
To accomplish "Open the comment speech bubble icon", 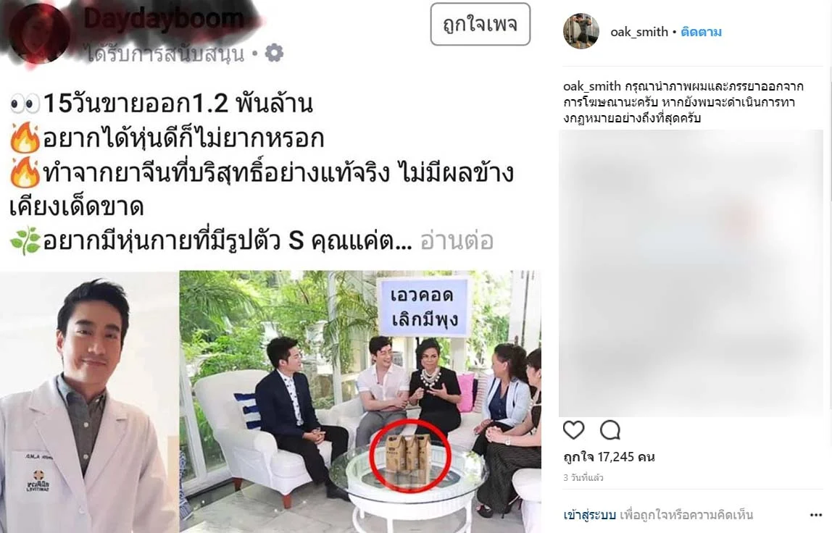I will coord(610,429).
